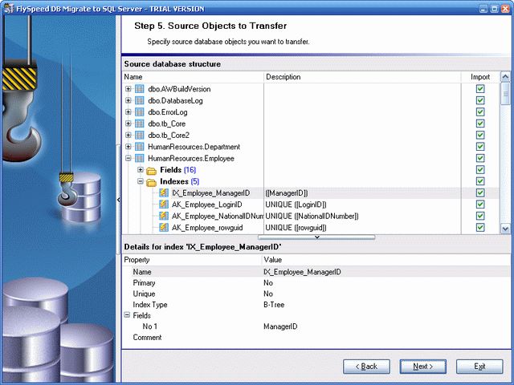Click the vertical scrollbar thumb of structure list
Image resolution: width=514 pixels, height=385 pixels.
505,94
